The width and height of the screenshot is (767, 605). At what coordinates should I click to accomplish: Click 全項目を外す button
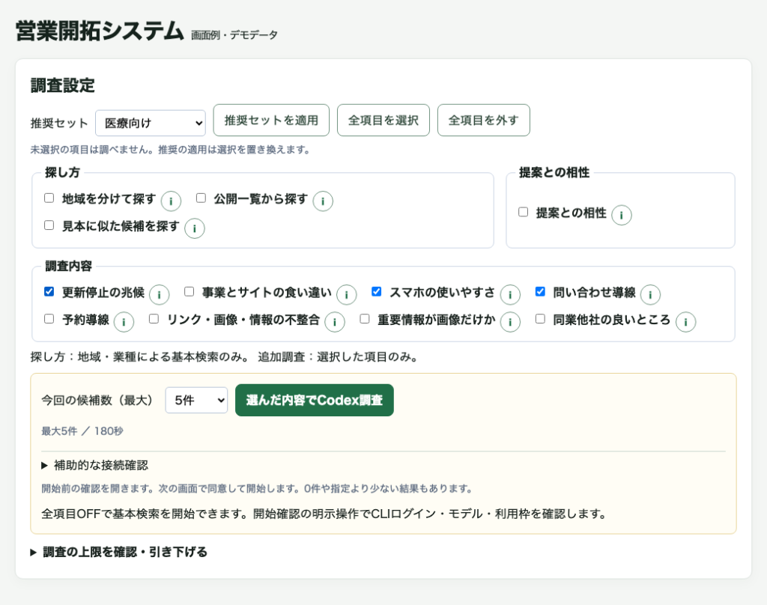[484, 121]
